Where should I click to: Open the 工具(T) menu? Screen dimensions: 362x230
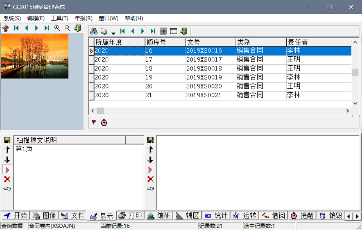[59, 18]
